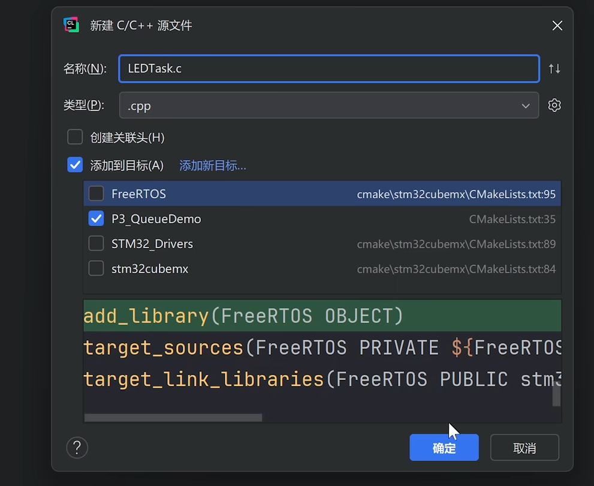The image size is (594, 486).
Task: Uncheck the add to targets checkbox
Action: click(75, 165)
